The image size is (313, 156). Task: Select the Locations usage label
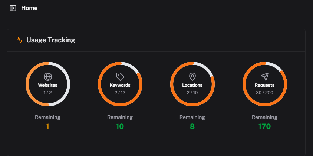[192, 85]
